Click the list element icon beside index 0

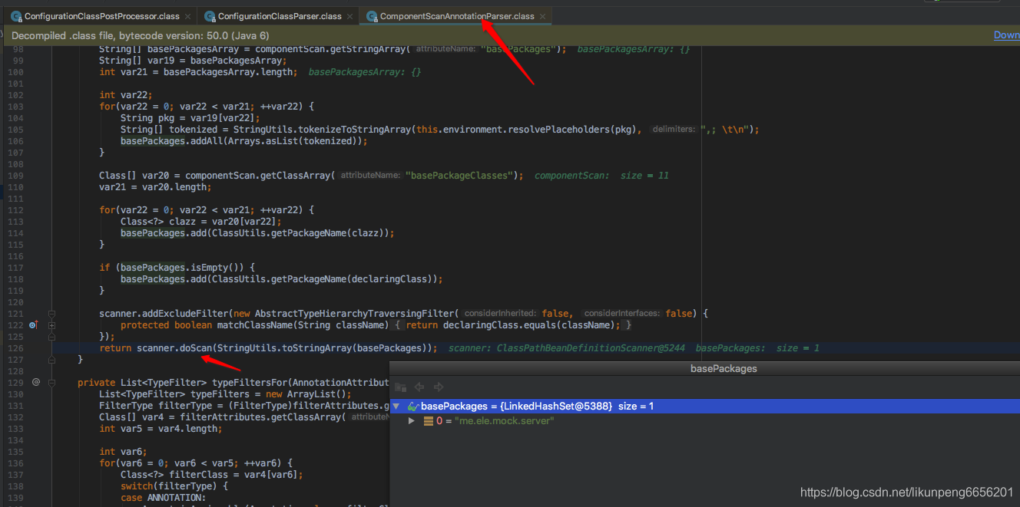[x=429, y=421]
